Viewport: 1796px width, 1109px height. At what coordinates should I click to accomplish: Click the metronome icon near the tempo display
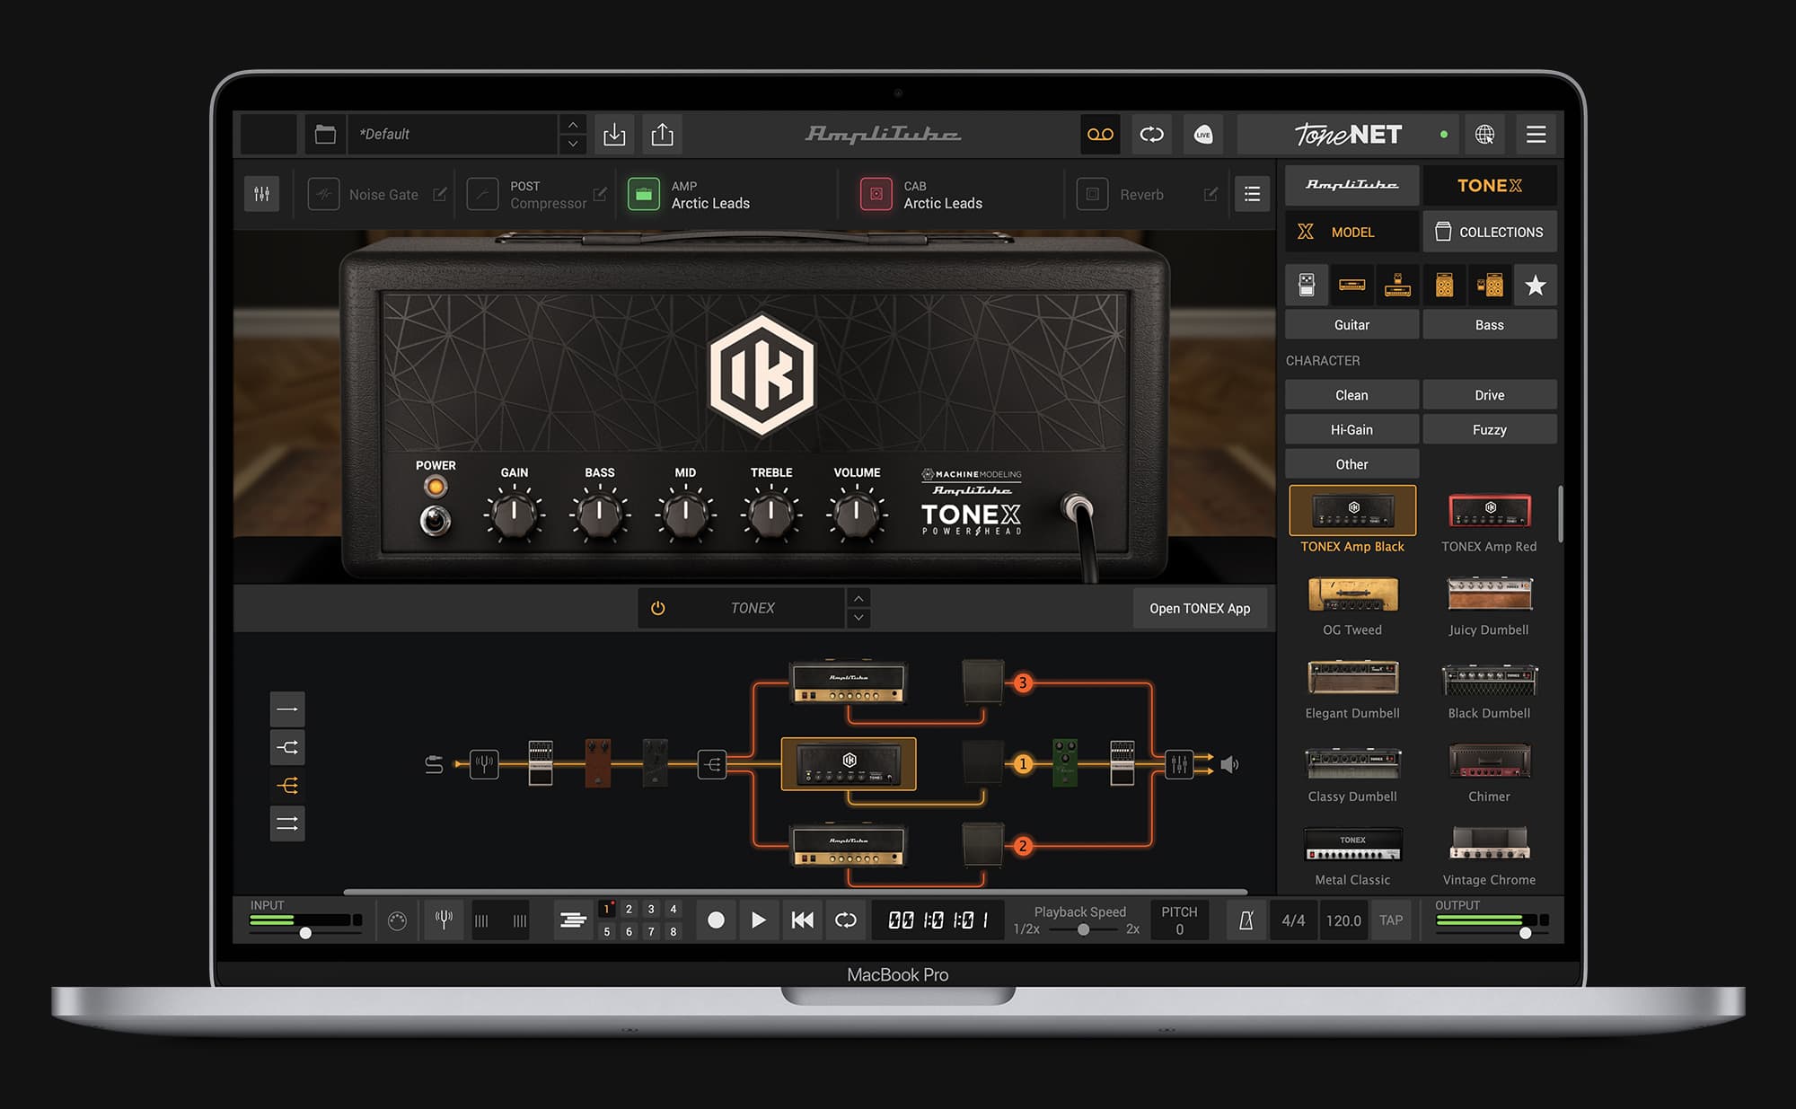1247,920
